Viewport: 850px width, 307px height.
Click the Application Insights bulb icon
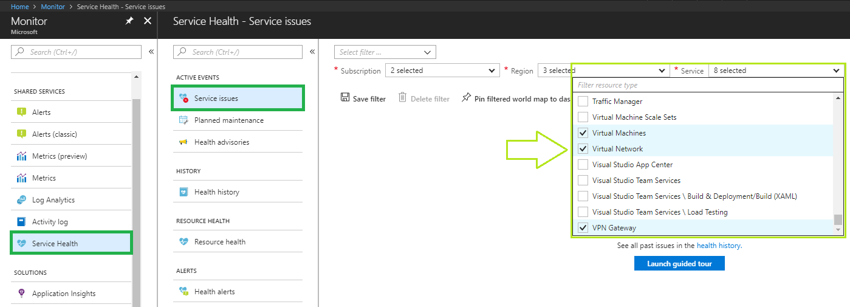click(x=22, y=294)
